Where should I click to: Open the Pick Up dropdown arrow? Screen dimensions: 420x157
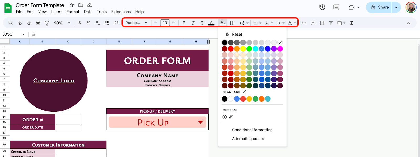pyautogui.click(x=201, y=122)
